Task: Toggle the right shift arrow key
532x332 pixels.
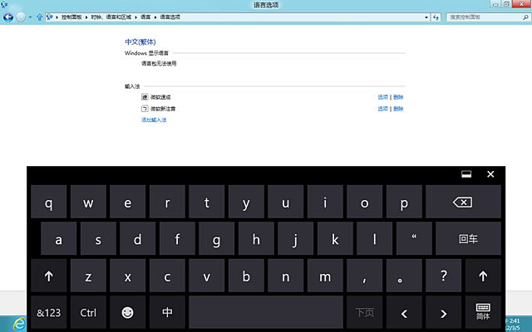Action: point(483,276)
